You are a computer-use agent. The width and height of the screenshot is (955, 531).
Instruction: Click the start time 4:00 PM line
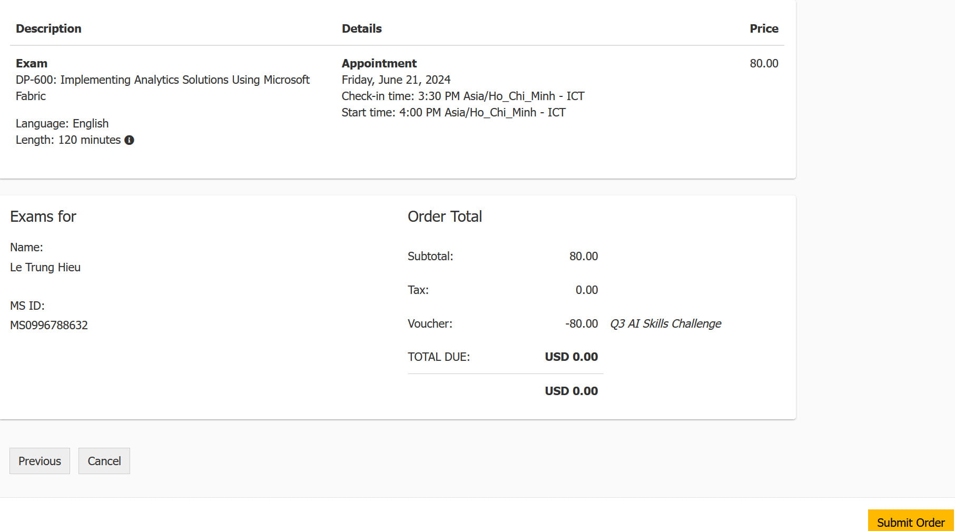click(x=453, y=112)
